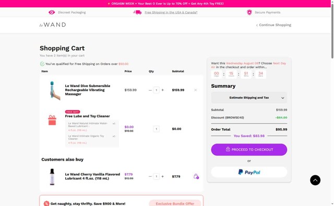Click the -$64.00 discount amount
Viewport: 334px width, 206px height.
[281, 117]
